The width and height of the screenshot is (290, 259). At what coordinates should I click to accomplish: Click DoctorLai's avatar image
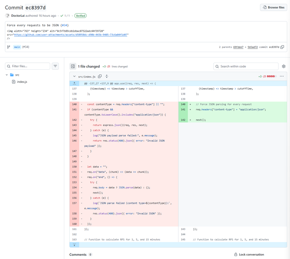(x=7, y=16)
